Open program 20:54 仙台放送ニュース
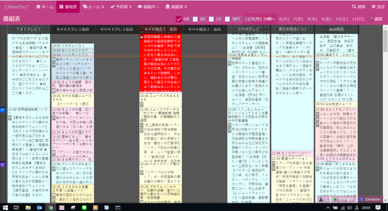The width and height of the screenshot is (388, 211). pyautogui.click(x=336, y=104)
